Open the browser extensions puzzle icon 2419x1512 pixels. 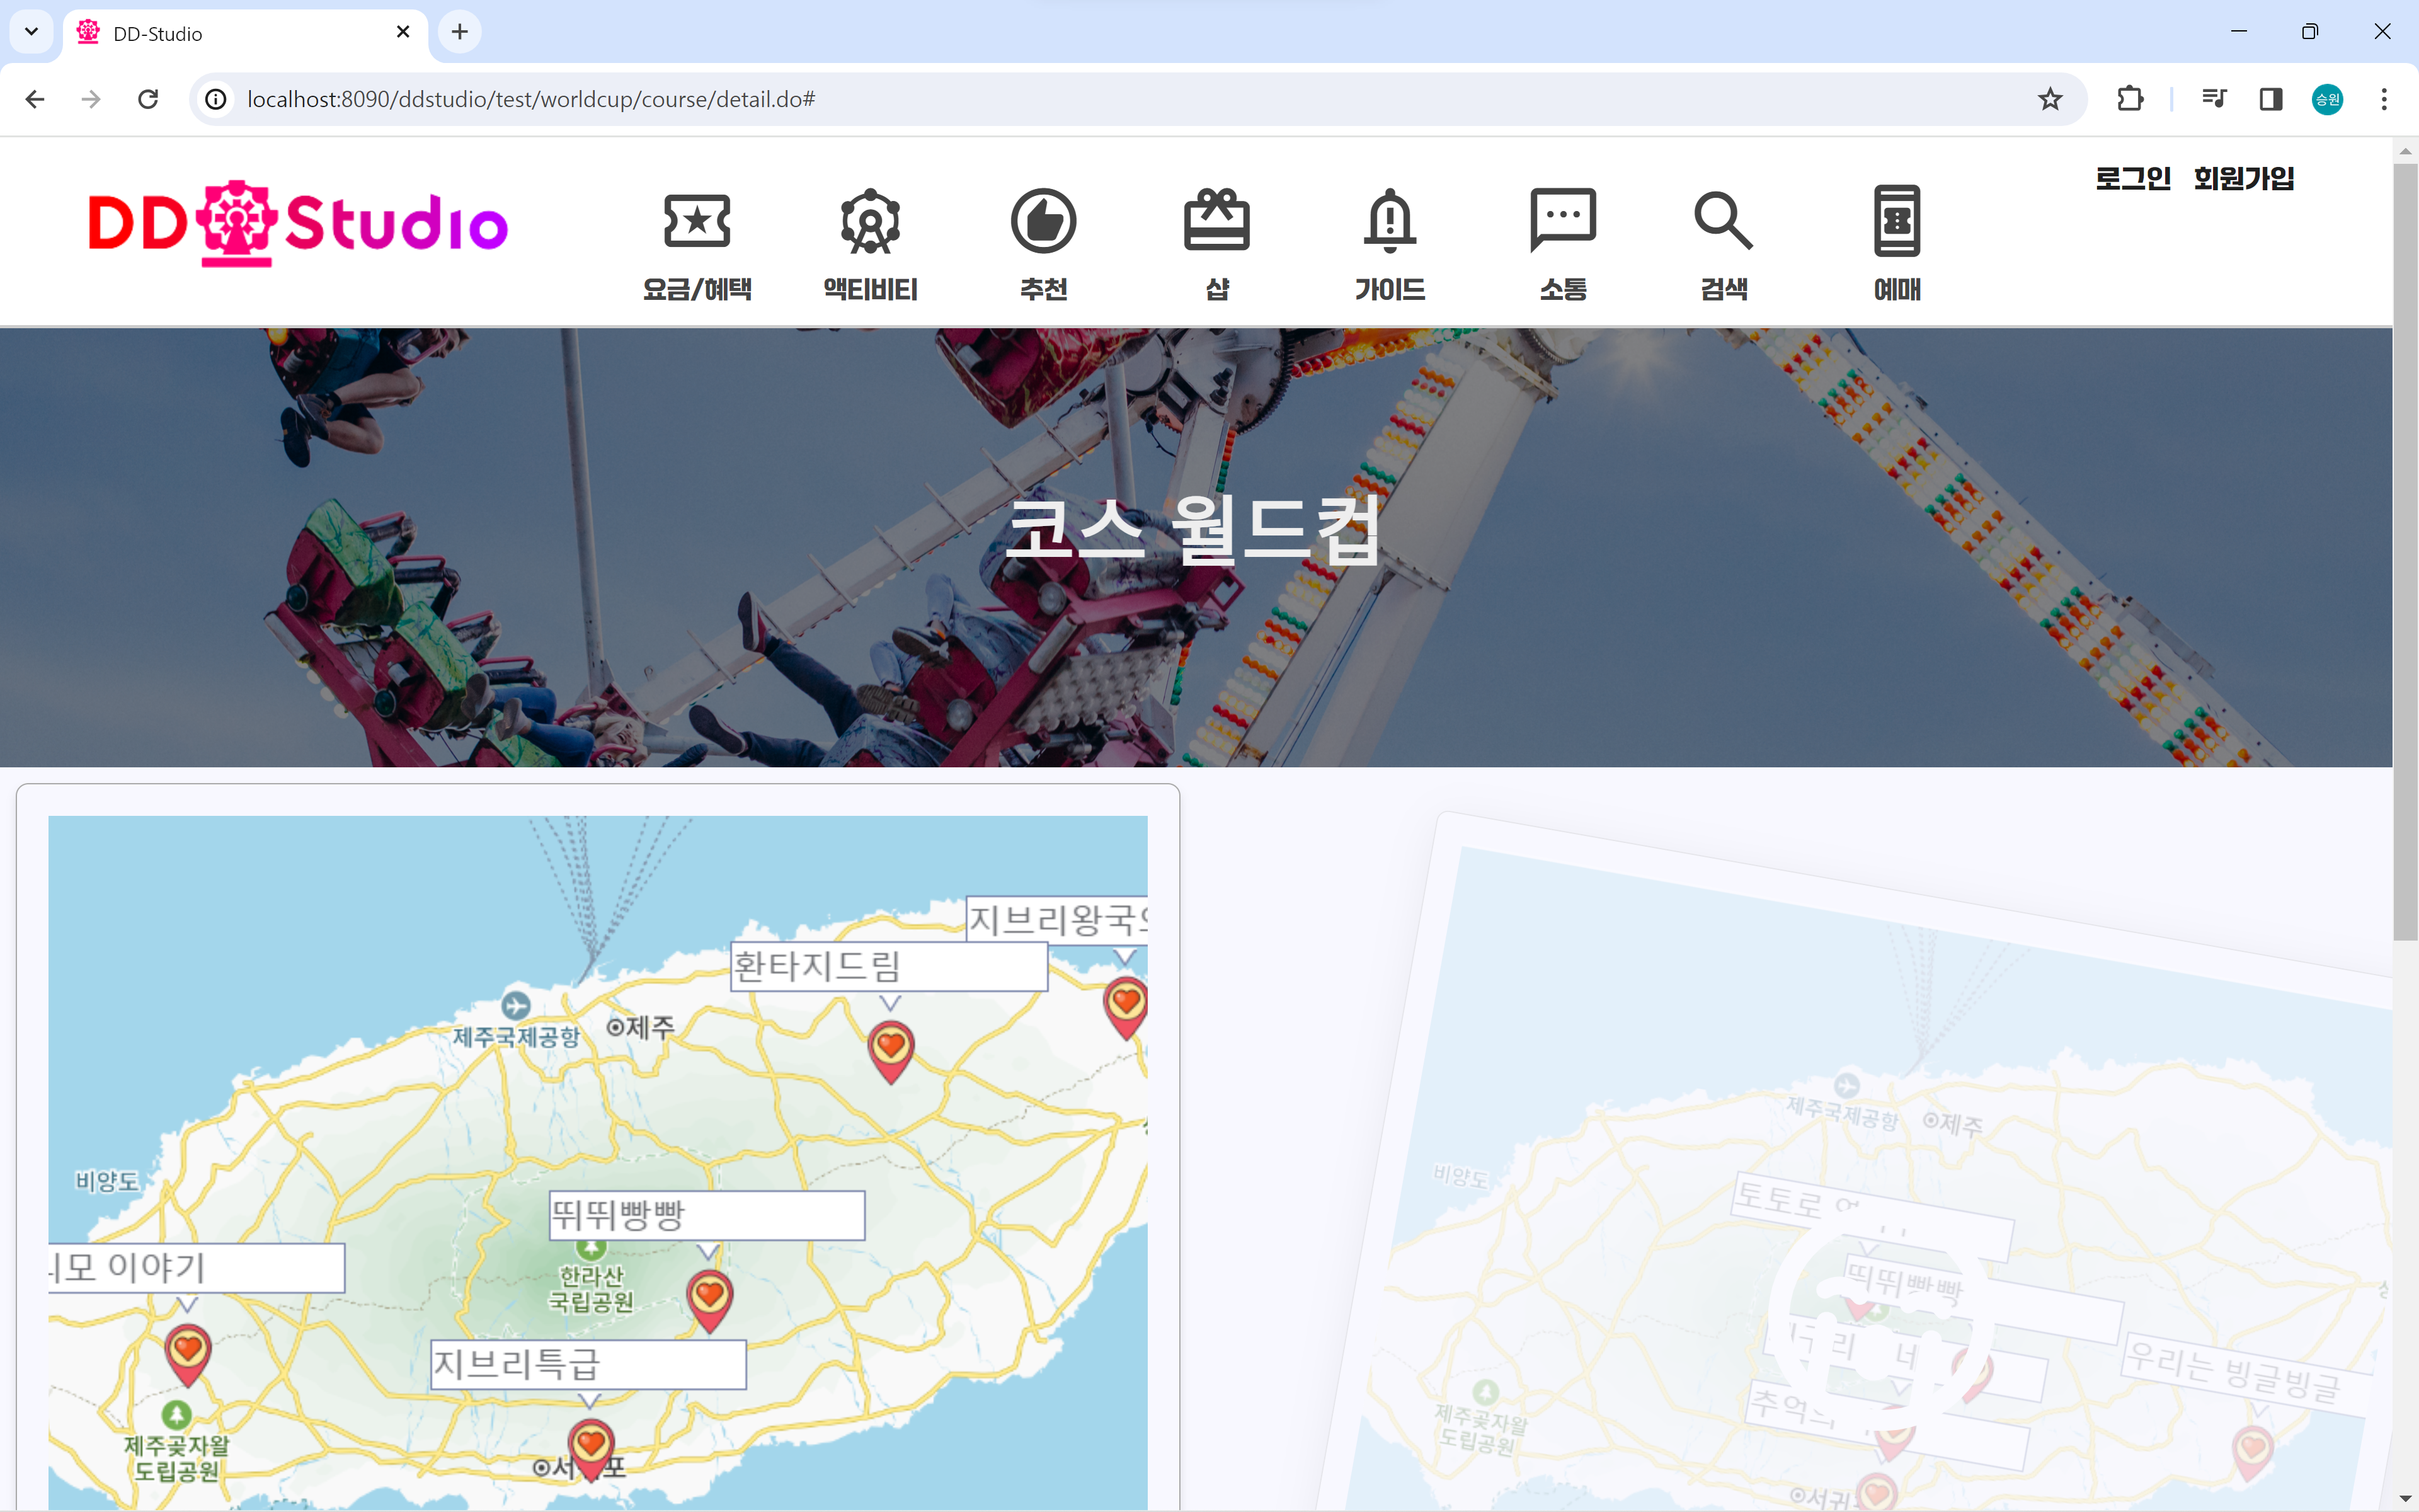pyautogui.click(x=2130, y=99)
